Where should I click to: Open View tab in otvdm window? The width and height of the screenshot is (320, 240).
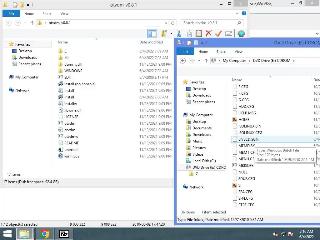coord(64,14)
